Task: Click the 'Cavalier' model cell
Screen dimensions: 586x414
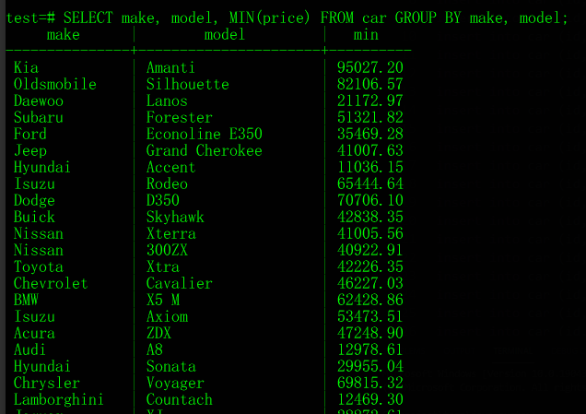Action: [x=180, y=283]
